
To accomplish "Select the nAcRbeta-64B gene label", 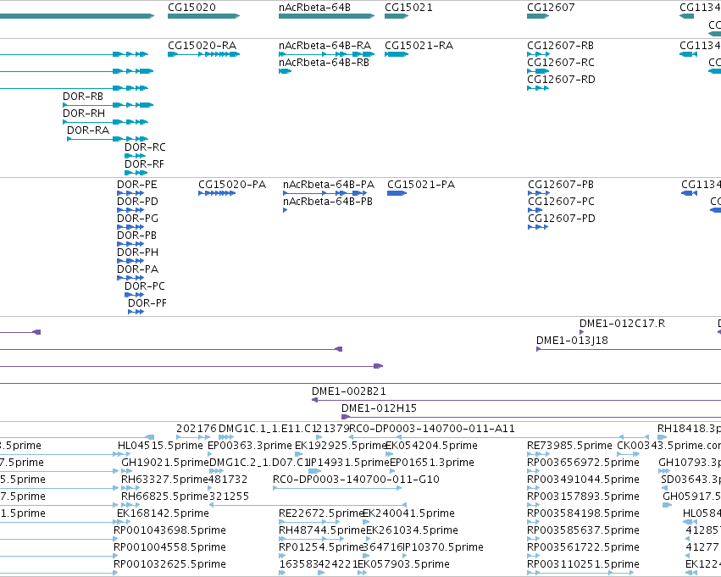I will (x=314, y=8).
